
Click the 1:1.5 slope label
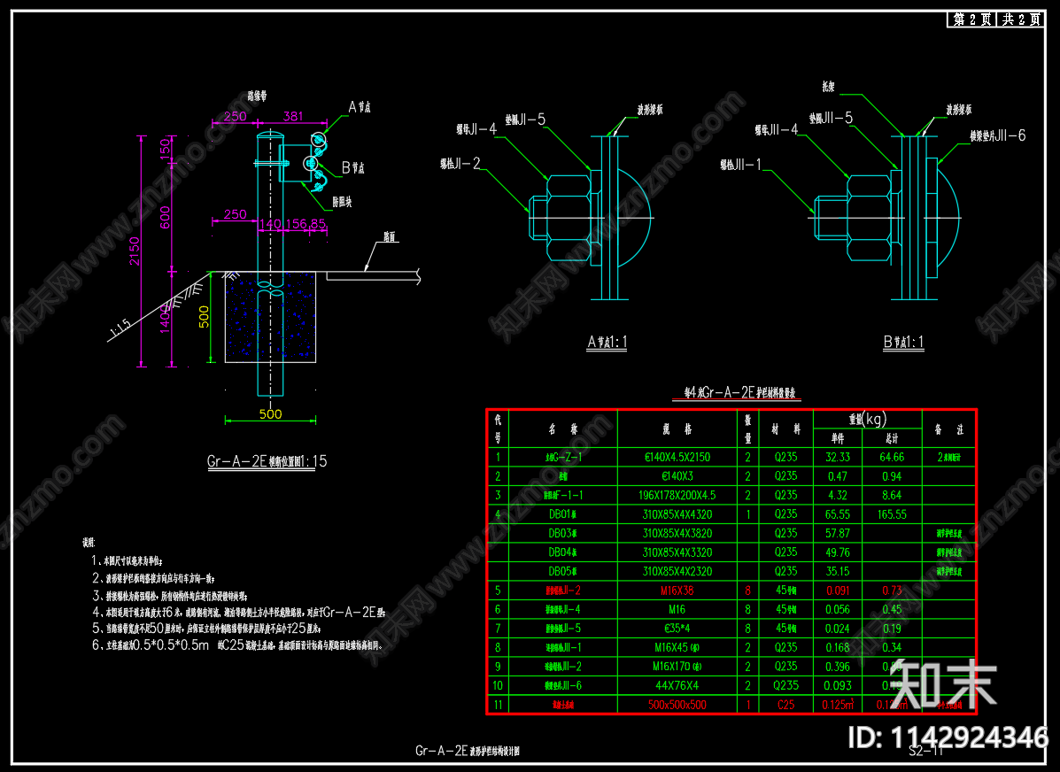pyautogui.click(x=120, y=329)
